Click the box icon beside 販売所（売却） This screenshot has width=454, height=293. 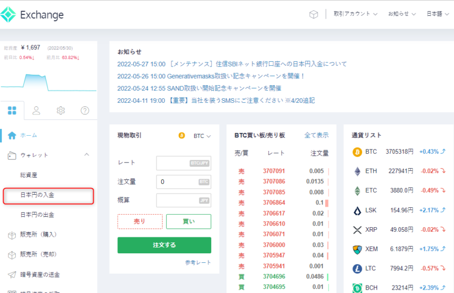12,255
